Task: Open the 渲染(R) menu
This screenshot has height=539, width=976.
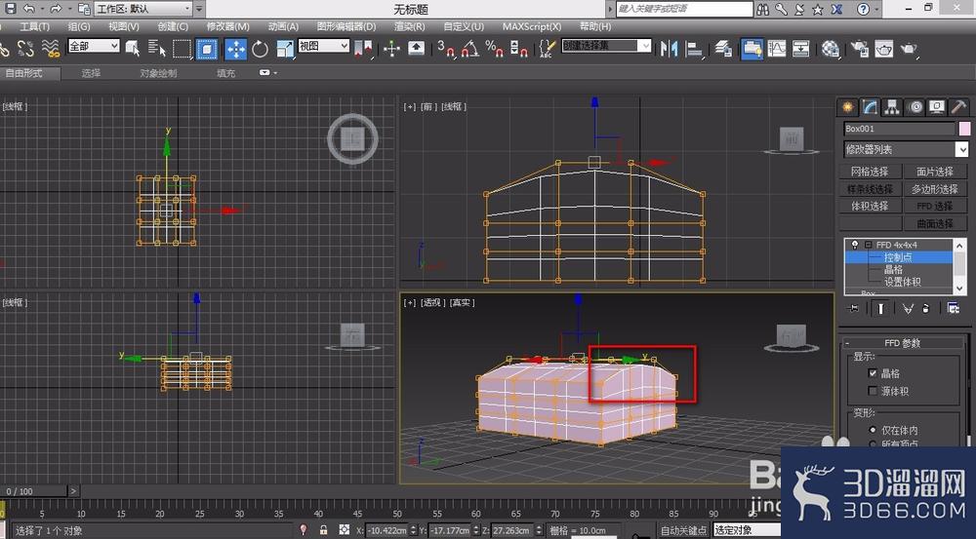Action: 410,26
